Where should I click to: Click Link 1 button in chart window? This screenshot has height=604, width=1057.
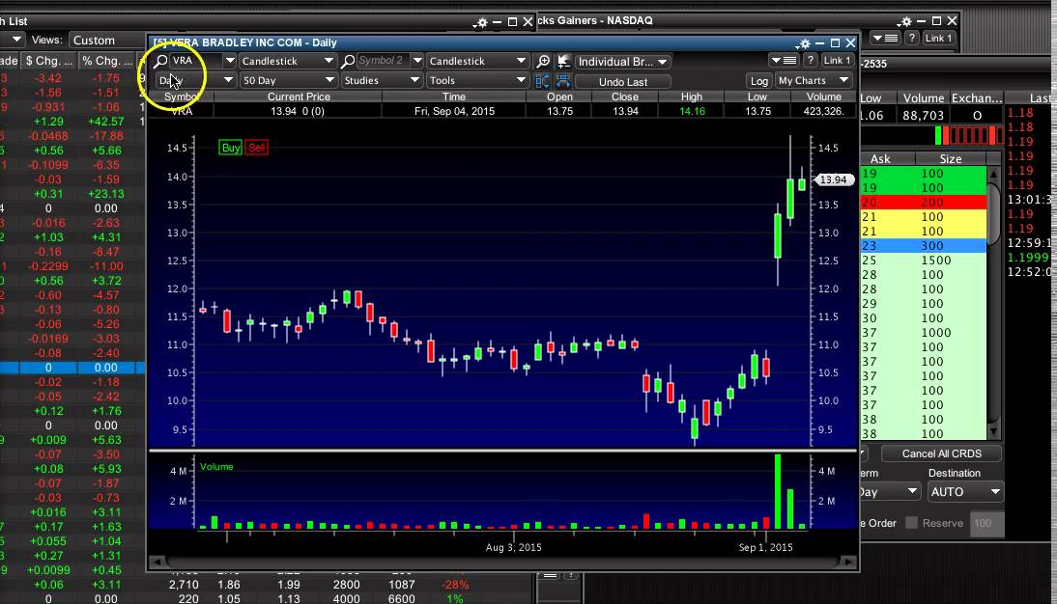click(837, 61)
